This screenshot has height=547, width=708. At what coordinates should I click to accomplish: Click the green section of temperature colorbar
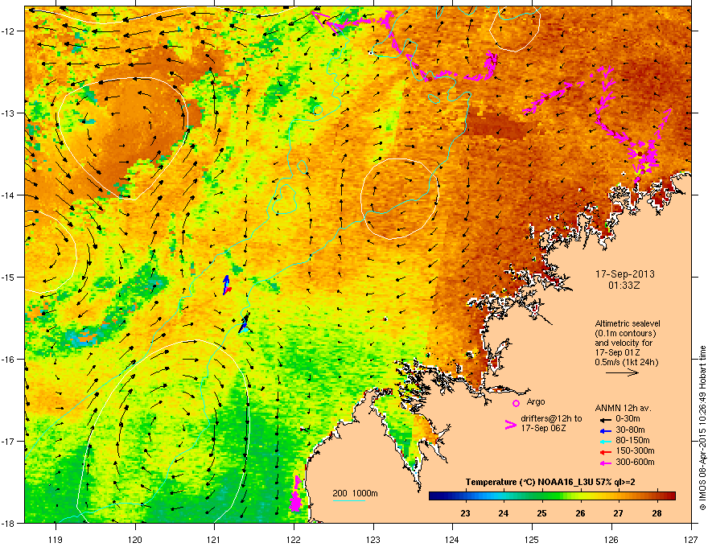(x=541, y=496)
